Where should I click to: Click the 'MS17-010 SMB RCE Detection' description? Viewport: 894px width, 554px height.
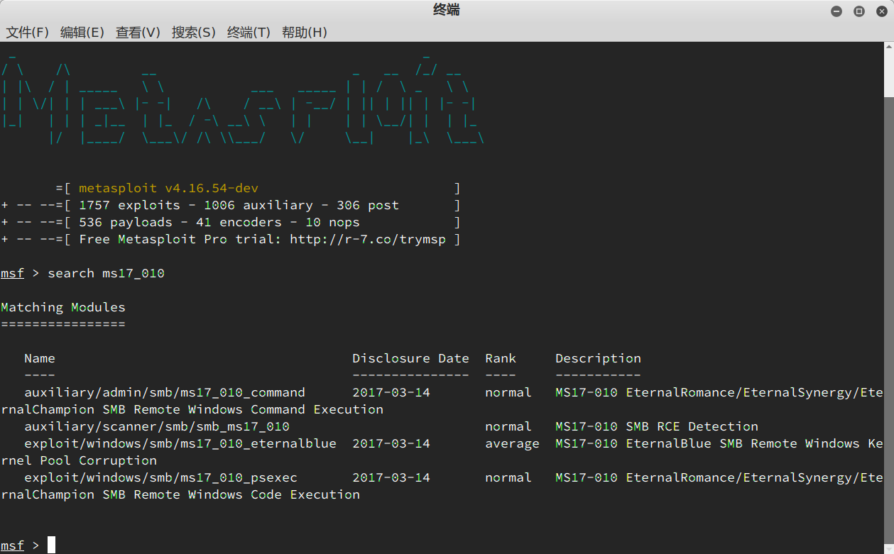click(x=657, y=426)
